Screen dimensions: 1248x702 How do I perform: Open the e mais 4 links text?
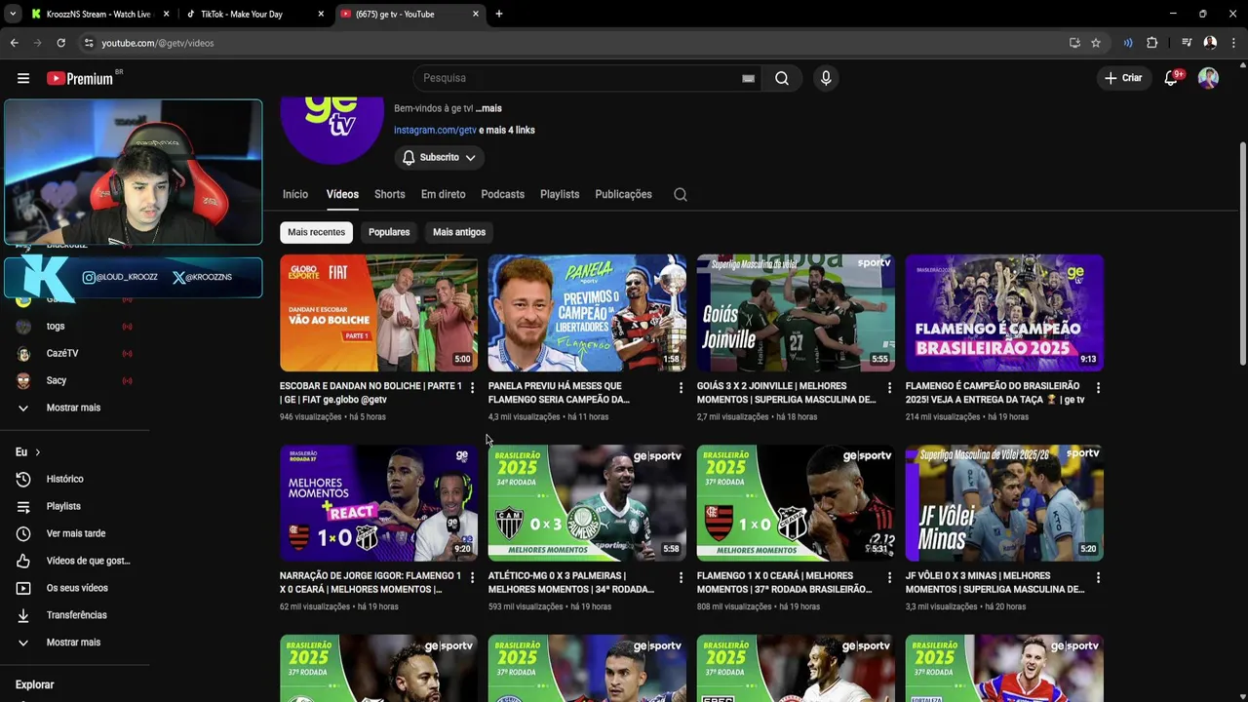pyautogui.click(x=507, y=130)
